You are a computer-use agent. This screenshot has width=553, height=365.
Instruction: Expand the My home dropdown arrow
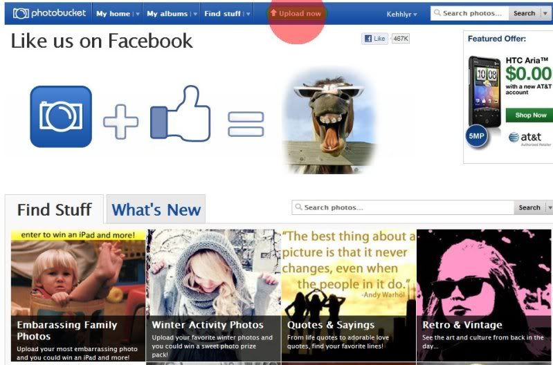(x=138, y=14)
